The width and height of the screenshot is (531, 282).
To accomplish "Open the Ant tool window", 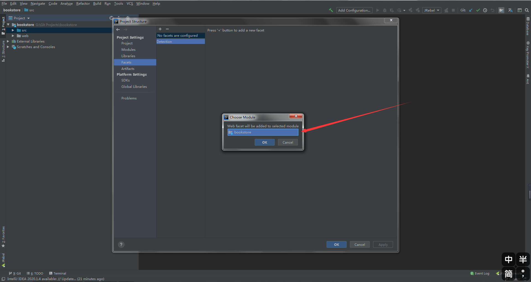I will point(528,79).
